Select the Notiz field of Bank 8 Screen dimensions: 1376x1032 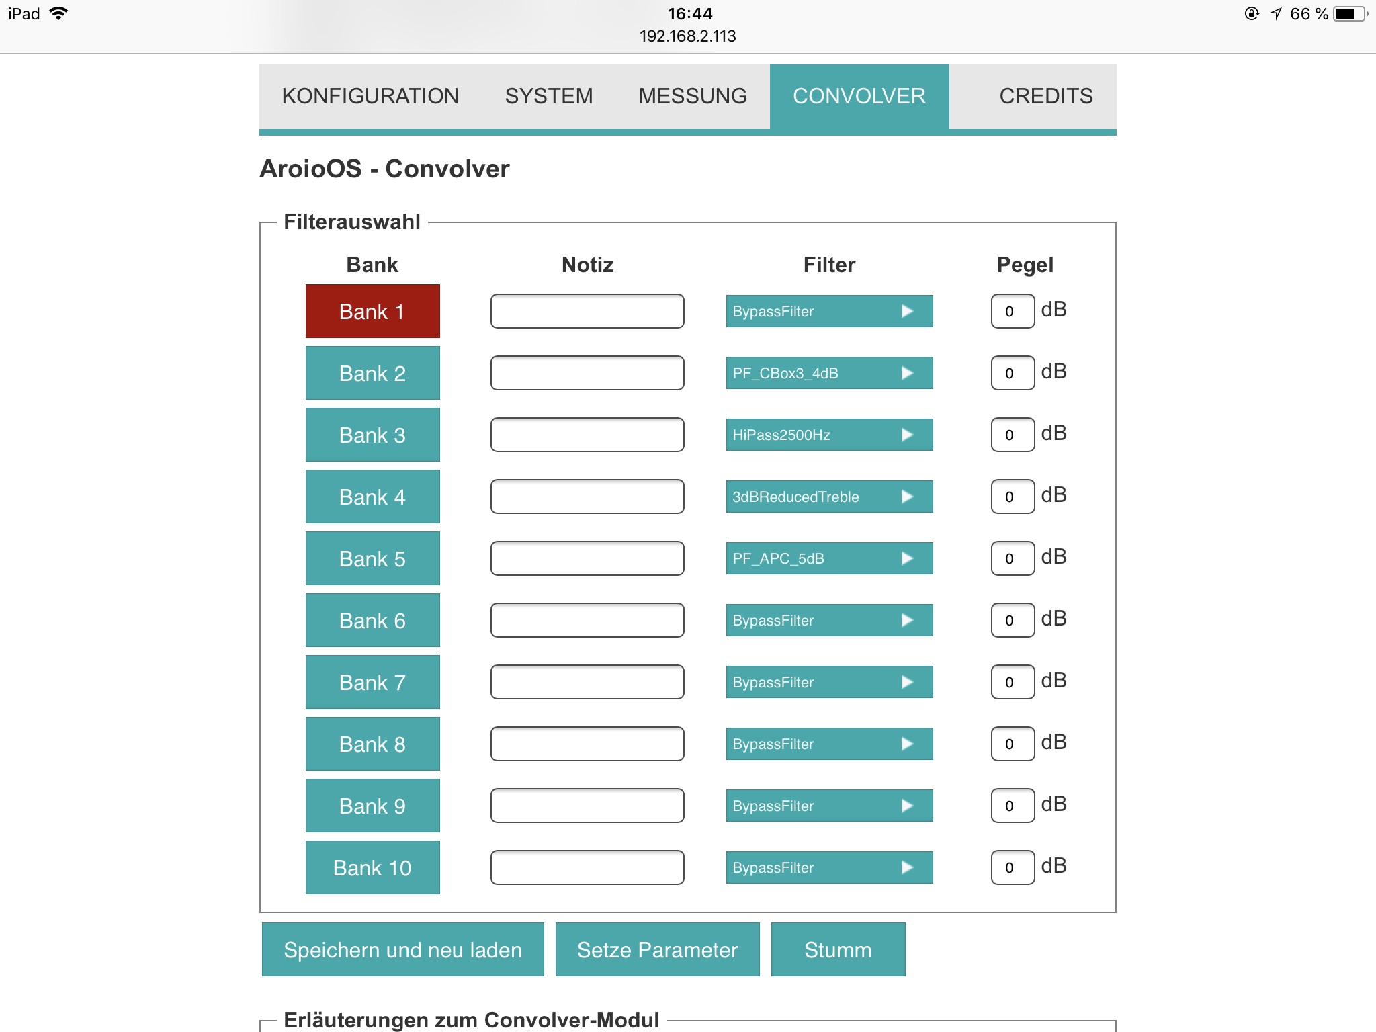[x=587, y=744]
